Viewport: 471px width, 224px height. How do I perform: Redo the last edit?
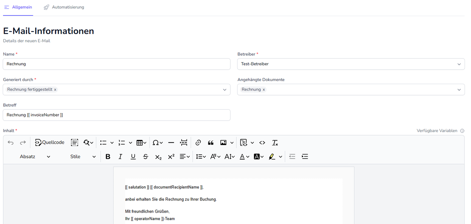23,143
